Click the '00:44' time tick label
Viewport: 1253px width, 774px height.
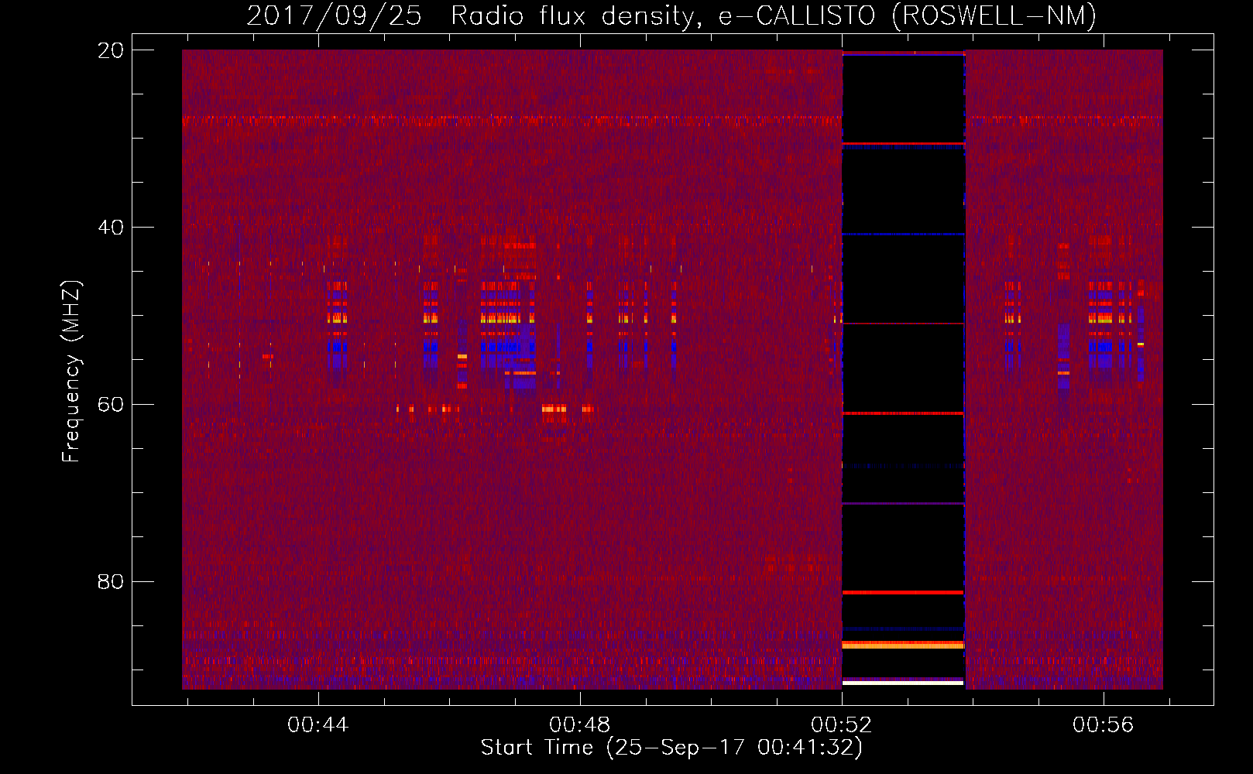coord(318,725)
